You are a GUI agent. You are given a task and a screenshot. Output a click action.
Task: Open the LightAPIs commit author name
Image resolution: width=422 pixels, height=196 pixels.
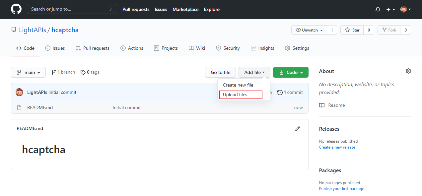pyautogui.click(x=37, y=93)
